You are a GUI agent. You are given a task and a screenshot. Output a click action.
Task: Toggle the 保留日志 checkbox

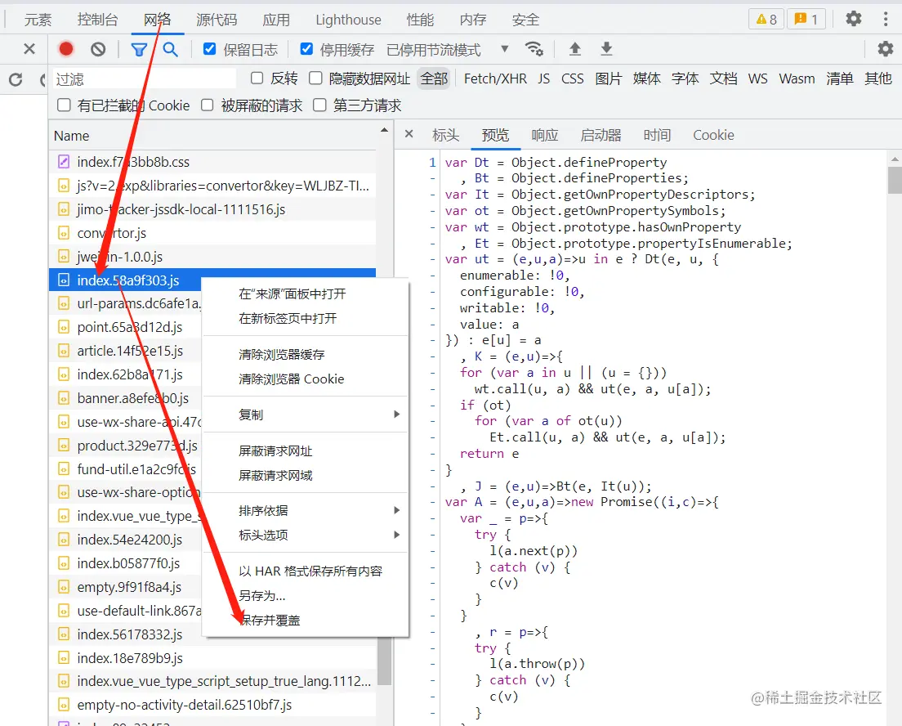pyautogui.click(x=209, y=49)
